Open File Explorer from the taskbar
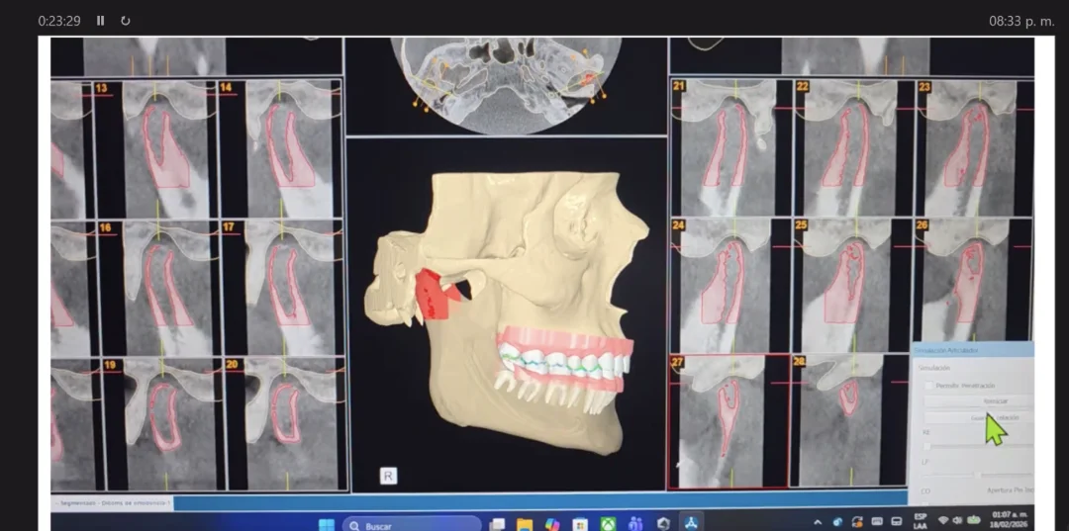This screenshot has height=531, width=1069. click(x=525, y=524)
